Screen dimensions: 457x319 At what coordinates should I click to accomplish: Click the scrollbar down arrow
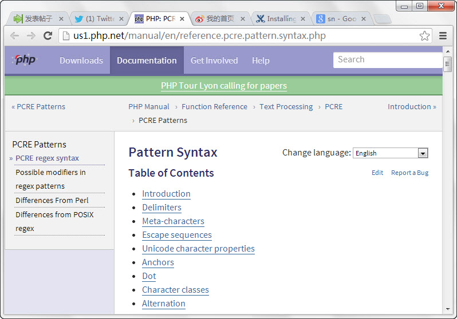point(448,309)
